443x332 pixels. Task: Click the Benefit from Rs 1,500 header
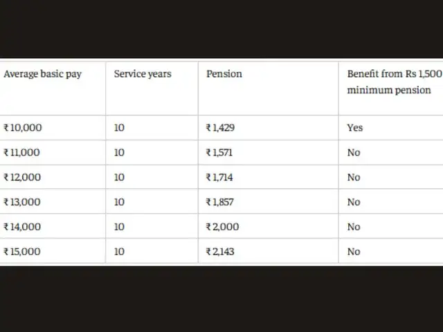point(394,82)
